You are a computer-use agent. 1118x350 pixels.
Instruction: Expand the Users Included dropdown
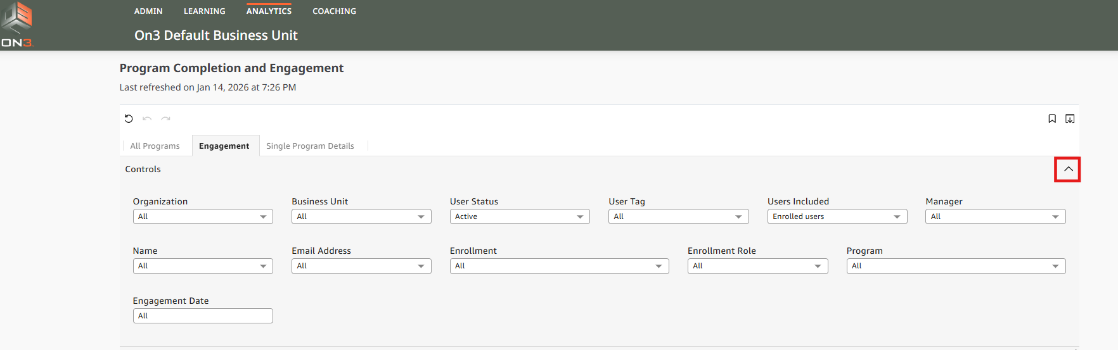tap(837, 216)
